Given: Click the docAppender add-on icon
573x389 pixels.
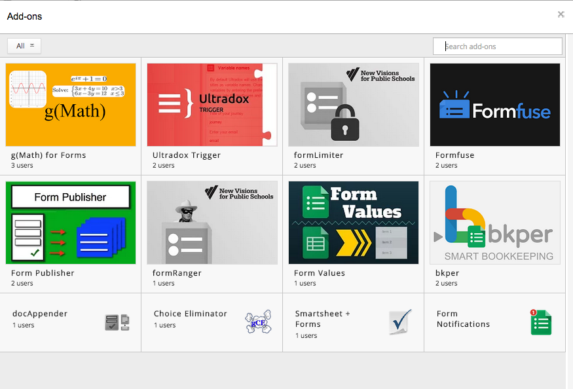Looking at the screenshot, I should 117,322.
